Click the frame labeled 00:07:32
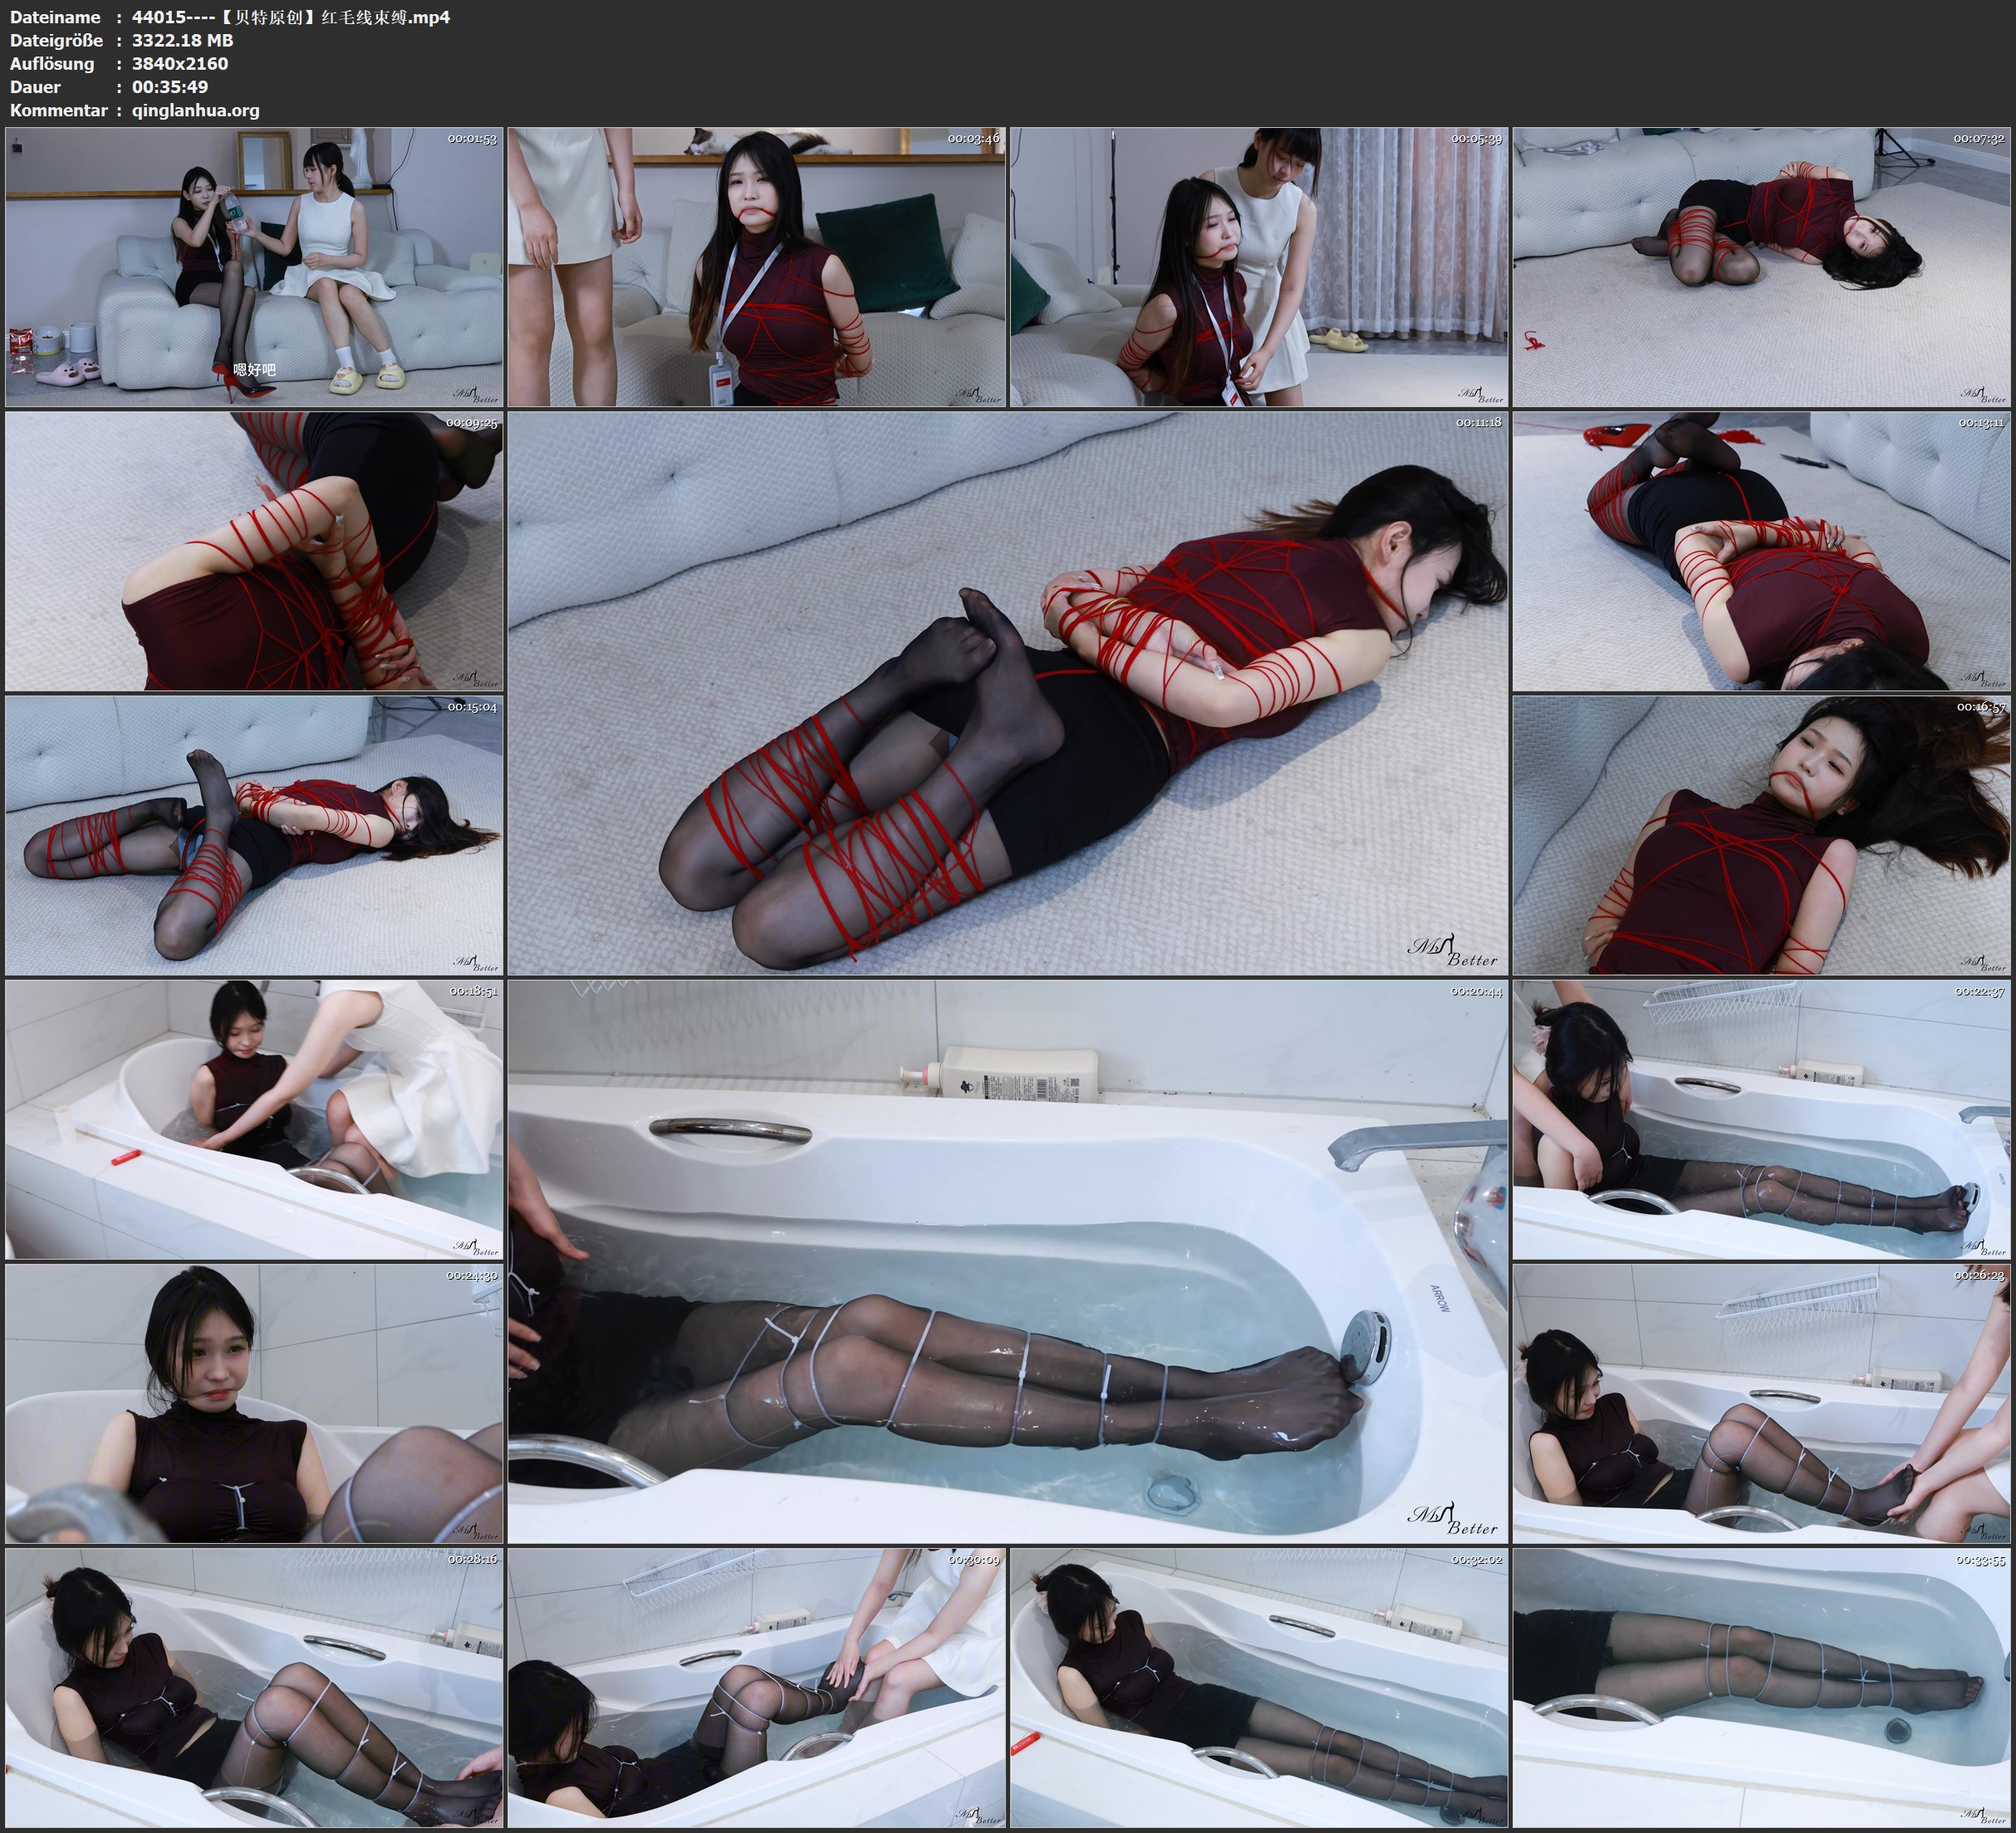The image size is (2016, 1833). (x=1761, y=268)
